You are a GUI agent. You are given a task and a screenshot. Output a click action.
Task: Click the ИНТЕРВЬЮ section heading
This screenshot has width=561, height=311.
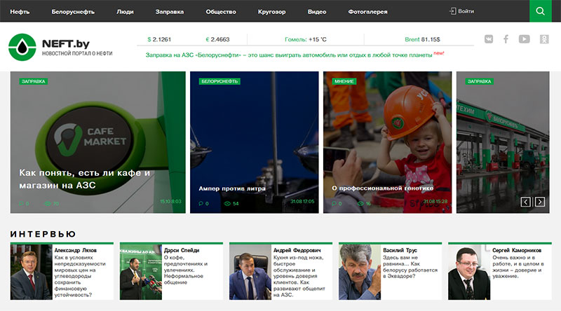[43, 234]
